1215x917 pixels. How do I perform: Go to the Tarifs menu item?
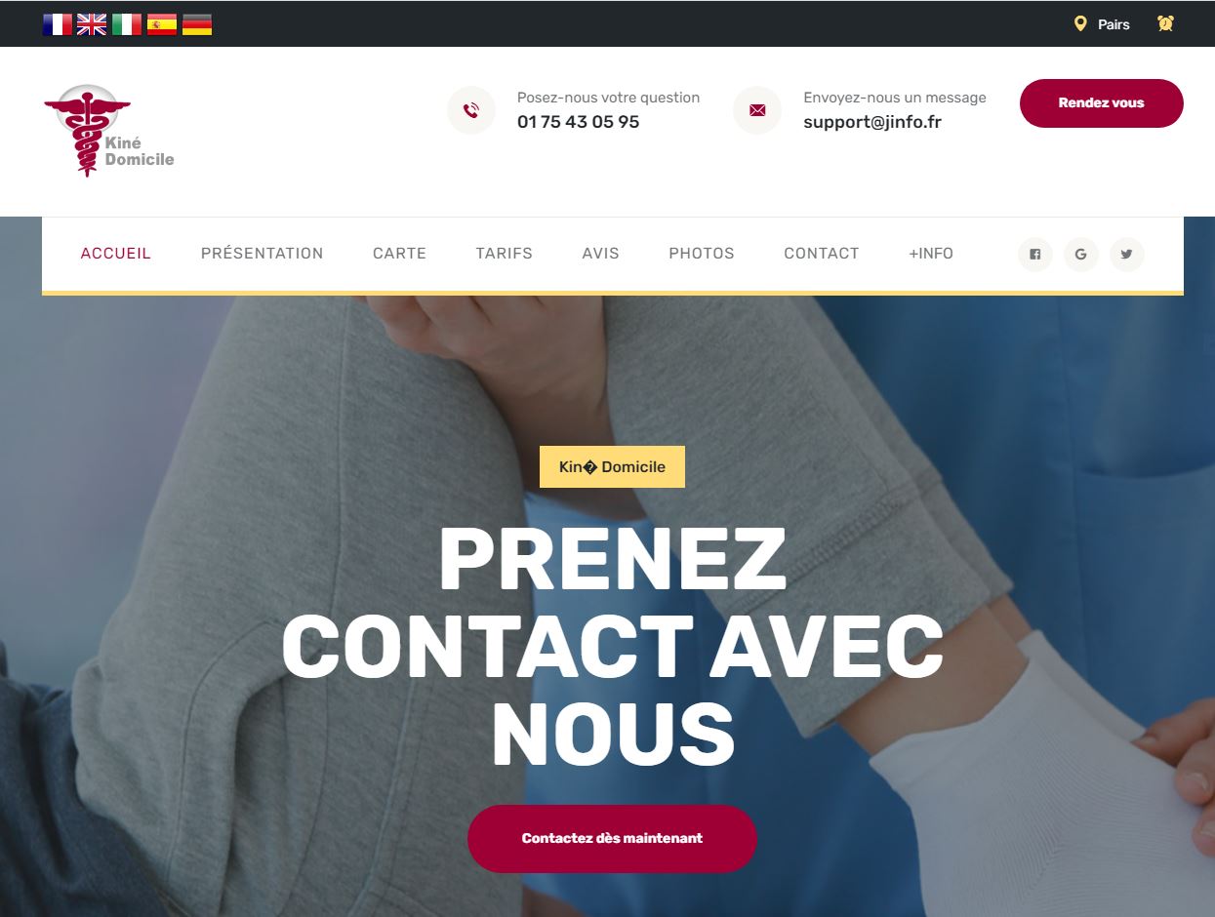505,254
